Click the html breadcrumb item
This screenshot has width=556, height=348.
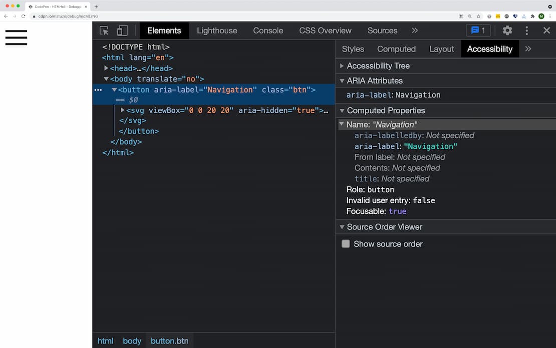[x=105, y=340]
